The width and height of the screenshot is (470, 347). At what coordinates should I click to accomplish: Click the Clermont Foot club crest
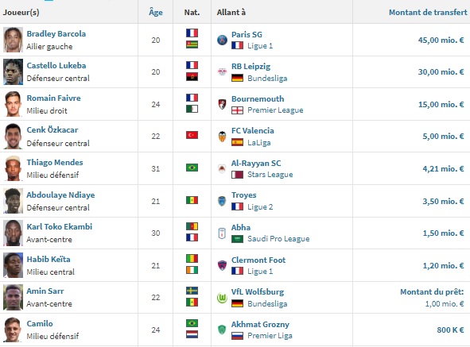tap(222, 265)
